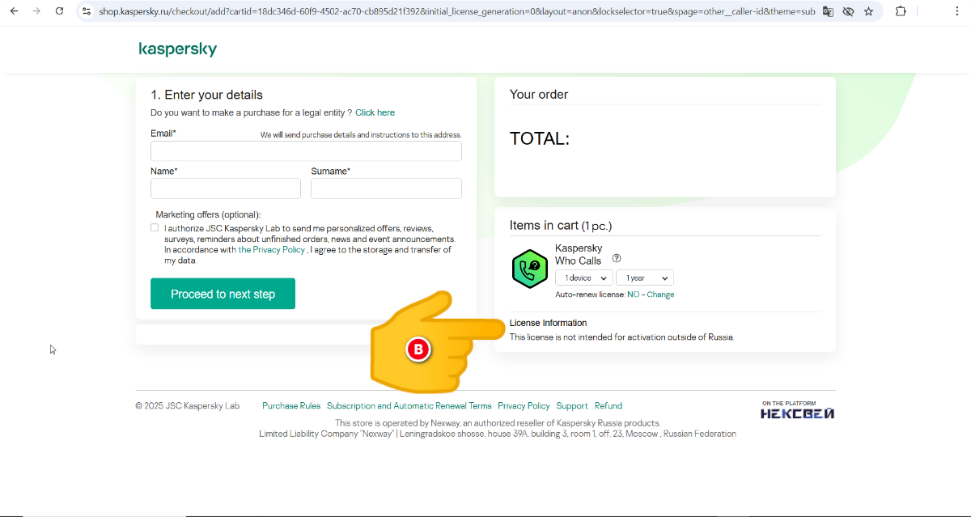Click the Proceed to next step button
Viewport: 971px width, 517px height.
point(223,294)
